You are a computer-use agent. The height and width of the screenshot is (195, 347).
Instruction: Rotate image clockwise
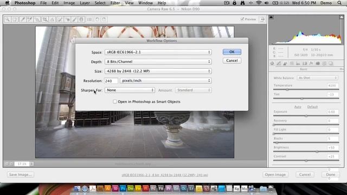click(x=104, y=19)
